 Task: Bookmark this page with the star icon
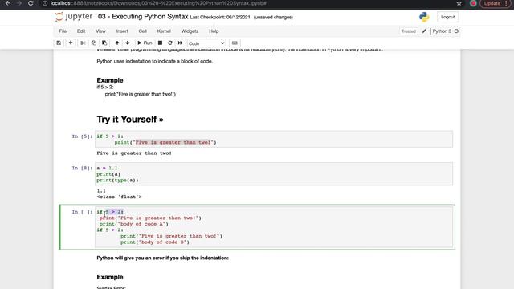(x=459, y=3)
